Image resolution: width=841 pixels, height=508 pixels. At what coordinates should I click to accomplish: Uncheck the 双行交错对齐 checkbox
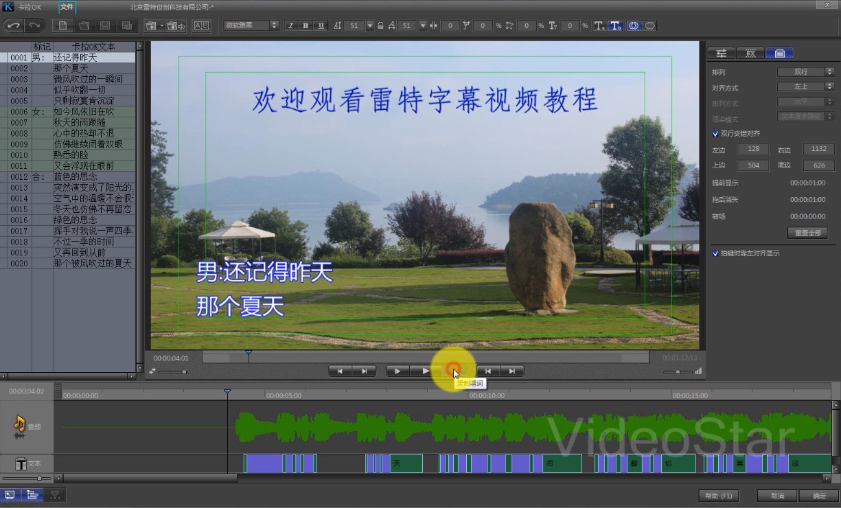pyautogui.click(x=716, y=133)
